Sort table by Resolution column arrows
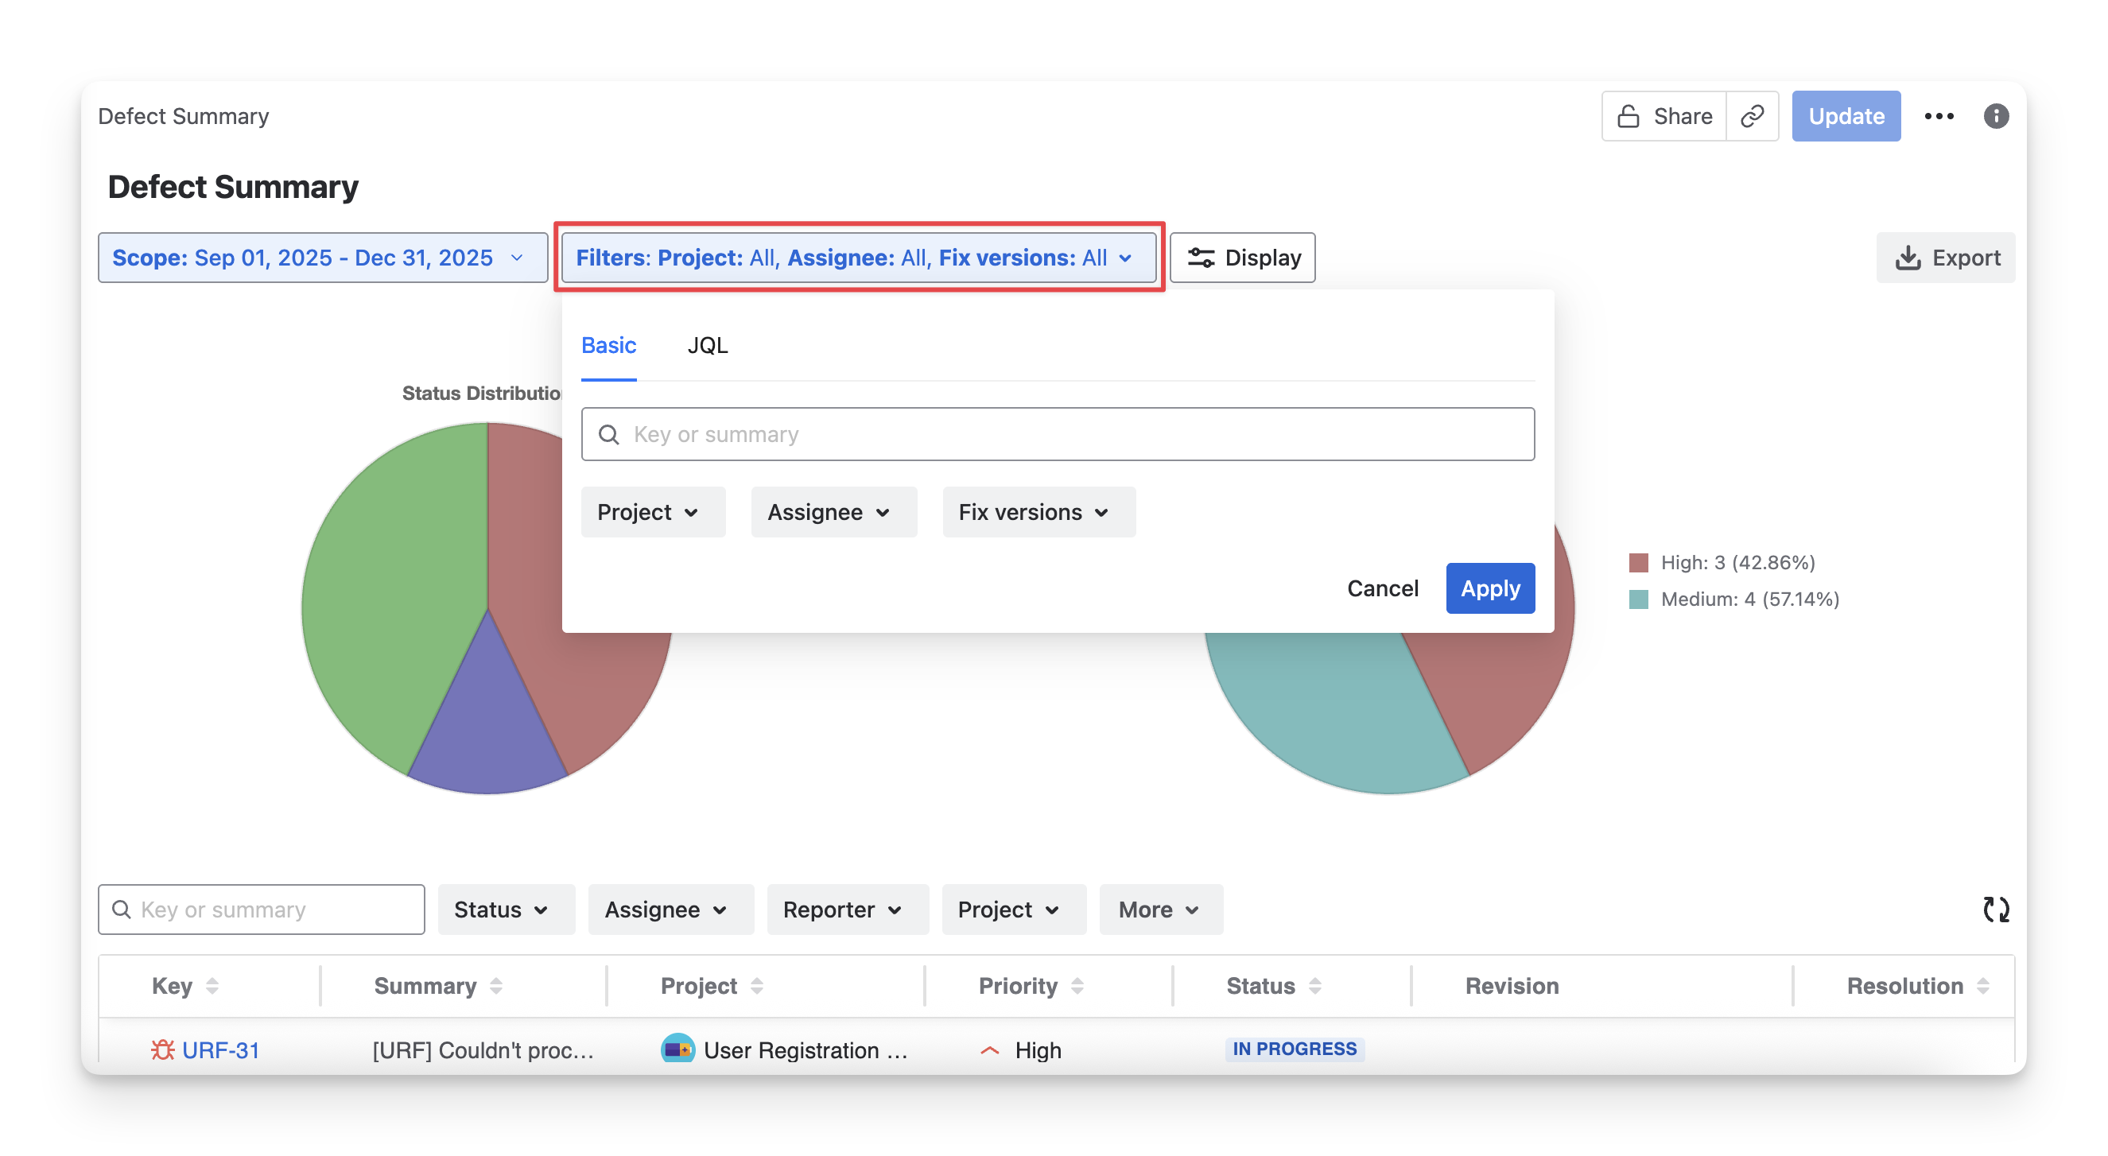The height and width of the screenshot is (1156, 2108). 1982,986
